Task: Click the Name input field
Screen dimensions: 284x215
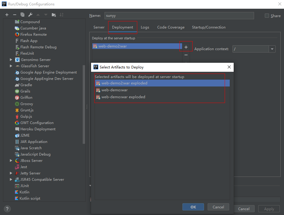Action: tap(179, 16)
